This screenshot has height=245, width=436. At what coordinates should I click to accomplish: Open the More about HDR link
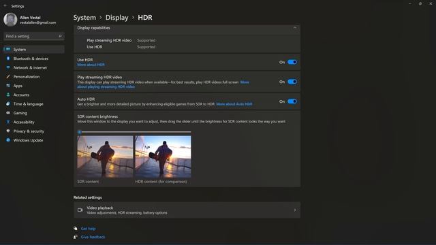[x=91, y=65]
